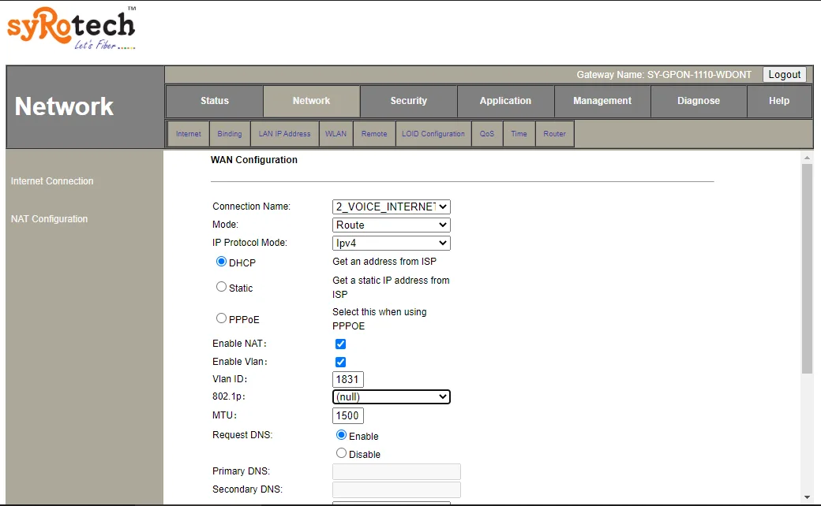821x506 pixels.
Task: Open the Management tab
Action: (x=602, y=101)
